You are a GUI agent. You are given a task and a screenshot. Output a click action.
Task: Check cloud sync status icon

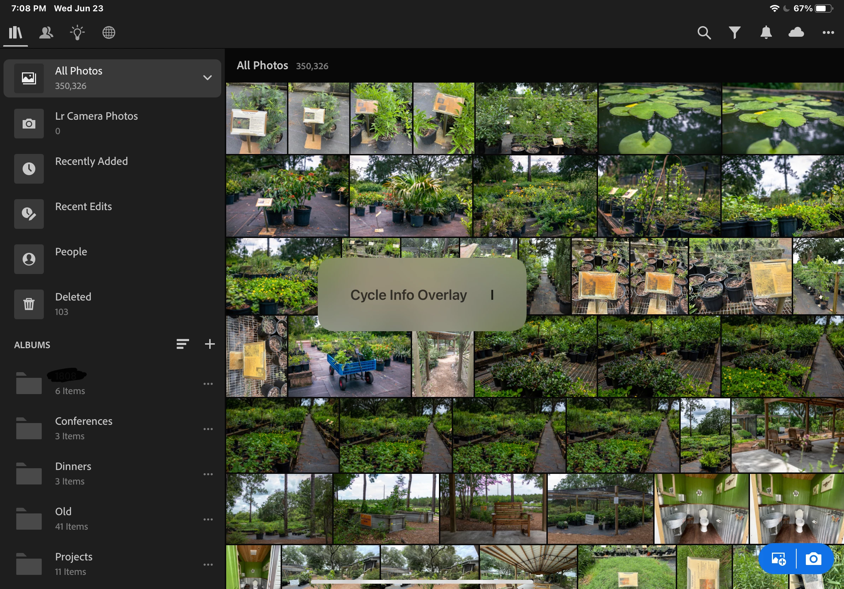coord(797,33)
